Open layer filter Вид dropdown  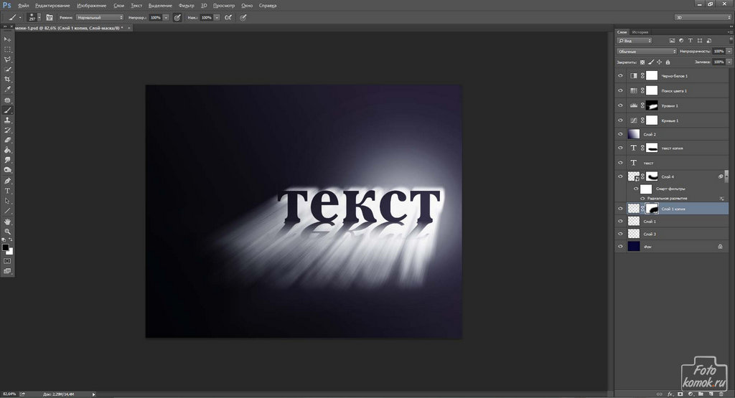click(635, 41)
